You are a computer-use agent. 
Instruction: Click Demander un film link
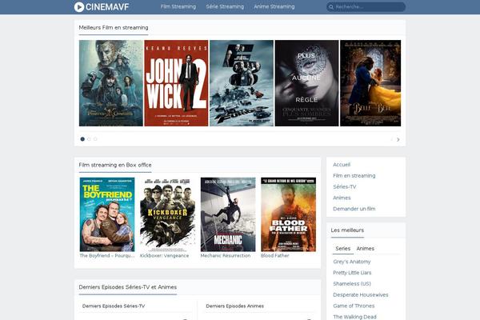354,209
